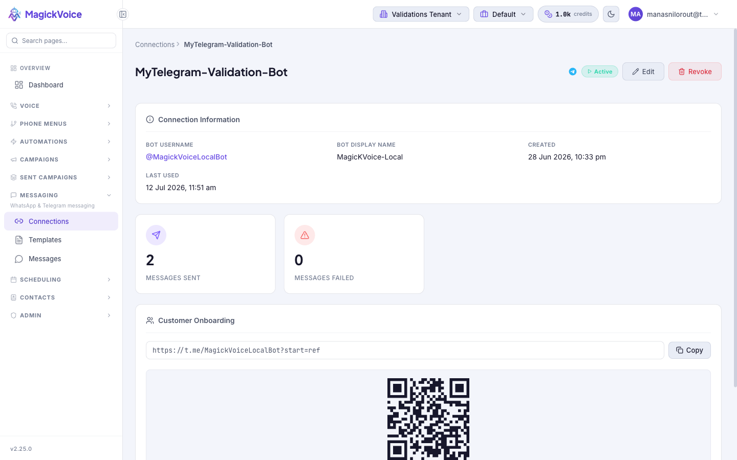Click the Templates document icon
Image resolution: width=737 pixels, height=460 pixels.
pyautogui.click(x=19, y=240)
